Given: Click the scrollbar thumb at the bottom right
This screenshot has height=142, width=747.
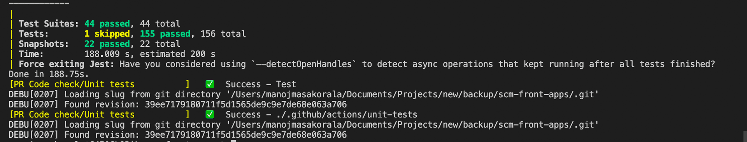Looking at the screenshot, I should [x=745, y=137].
